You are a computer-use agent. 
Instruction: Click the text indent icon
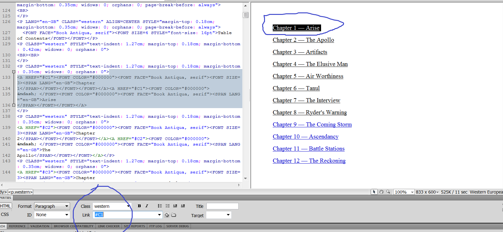183,206
